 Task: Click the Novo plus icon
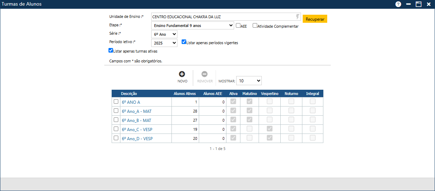(x=182, y=74)
